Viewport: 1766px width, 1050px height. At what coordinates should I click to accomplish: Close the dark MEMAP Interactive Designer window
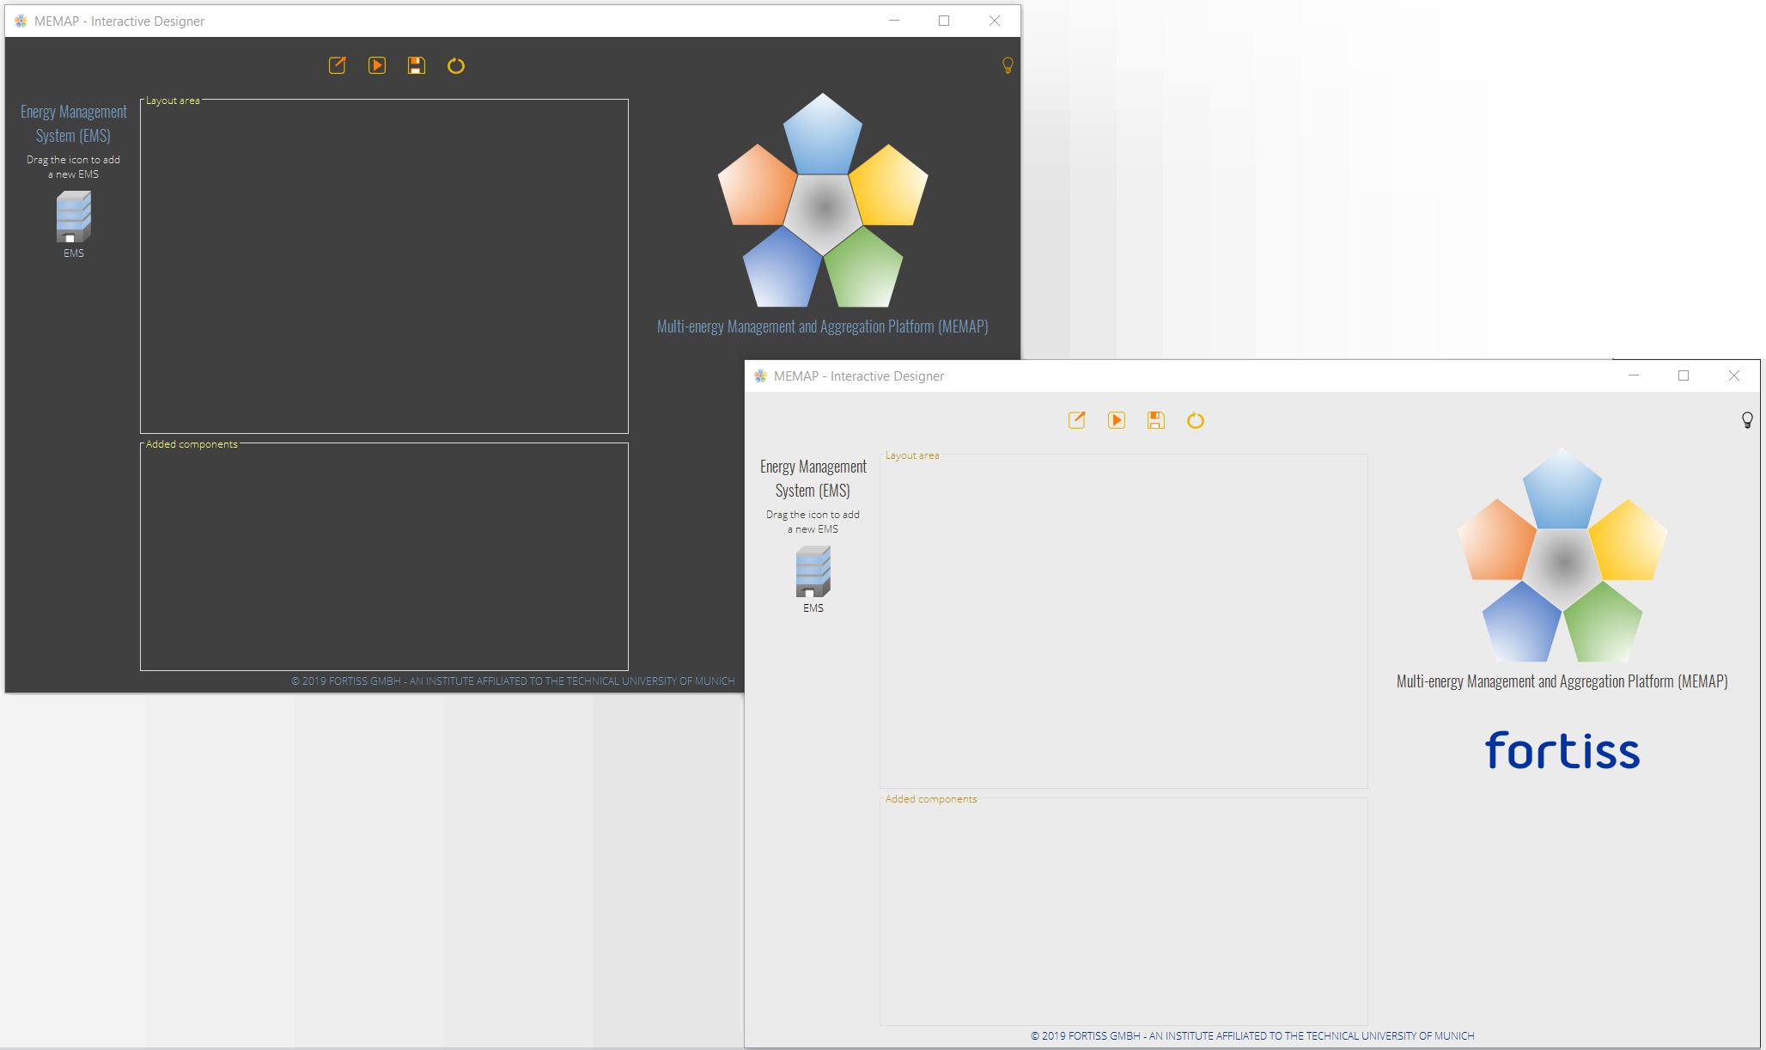click(995, 21)
